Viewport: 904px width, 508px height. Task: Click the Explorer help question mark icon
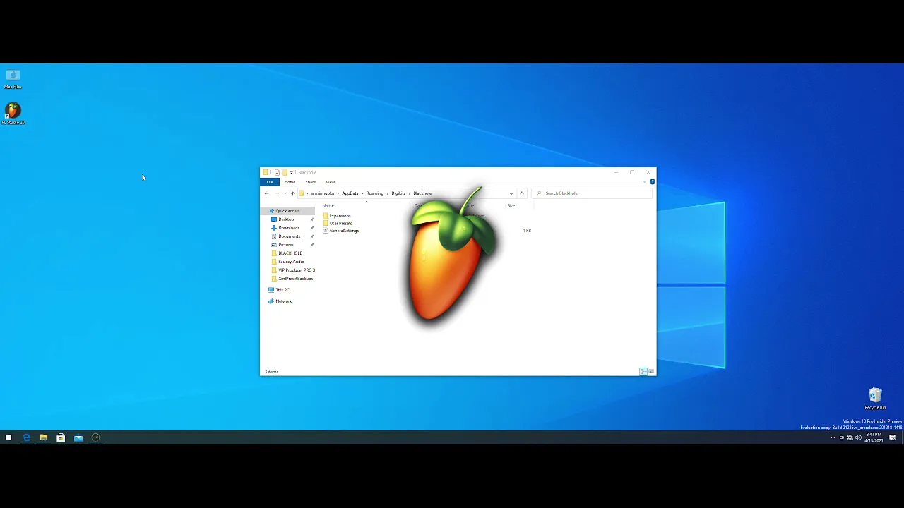pyautogui.click(x=652, y=182)
